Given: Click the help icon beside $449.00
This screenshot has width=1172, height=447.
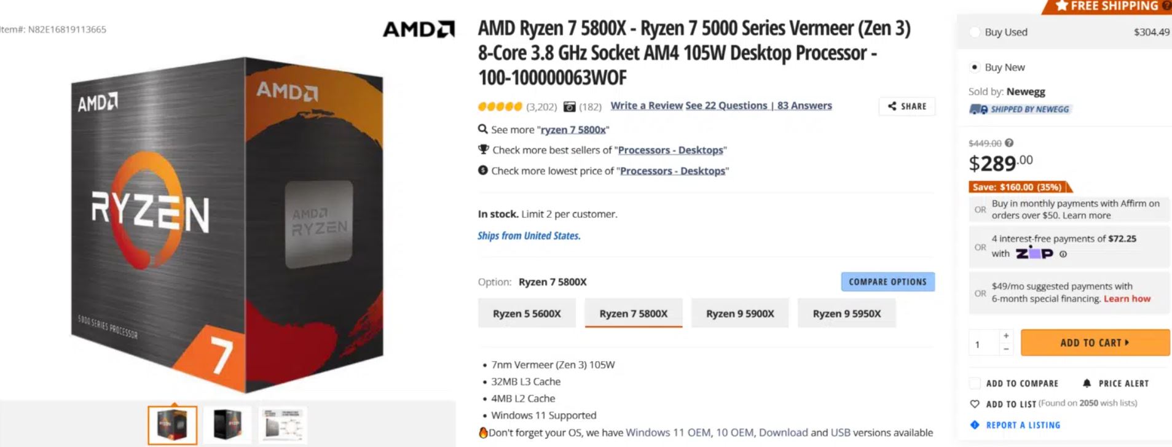Looking at the screenshot, I should (x=1009, y=143).
